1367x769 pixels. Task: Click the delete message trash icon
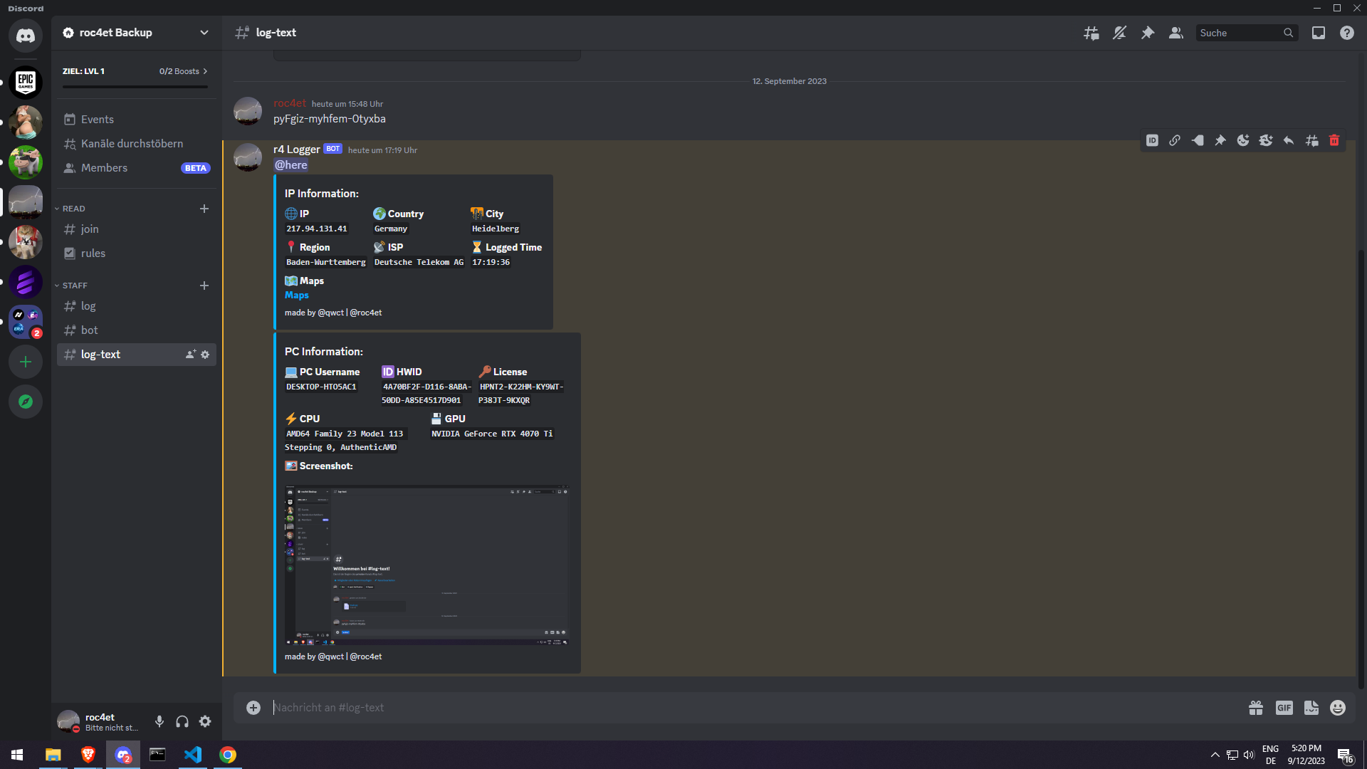[1334, 140]
